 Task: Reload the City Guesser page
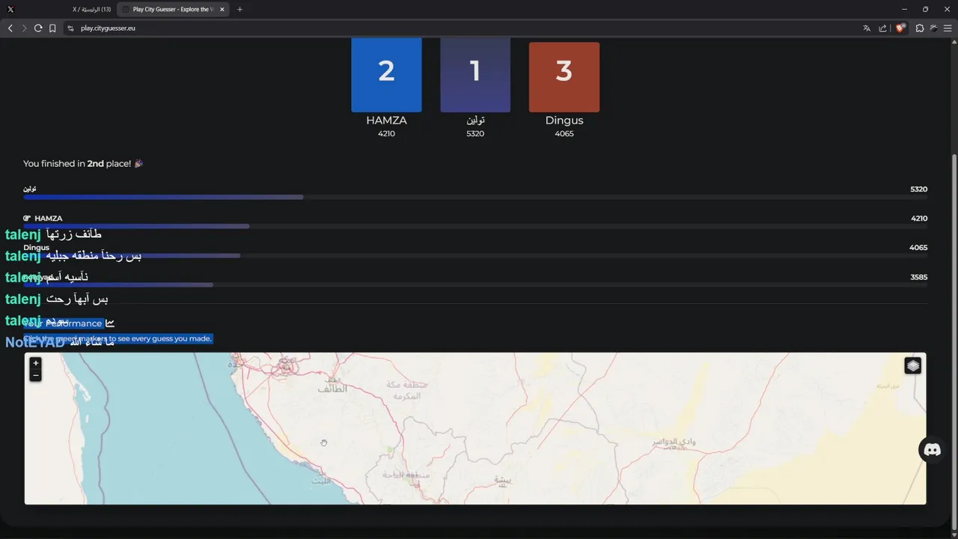[x=38, y=28]
